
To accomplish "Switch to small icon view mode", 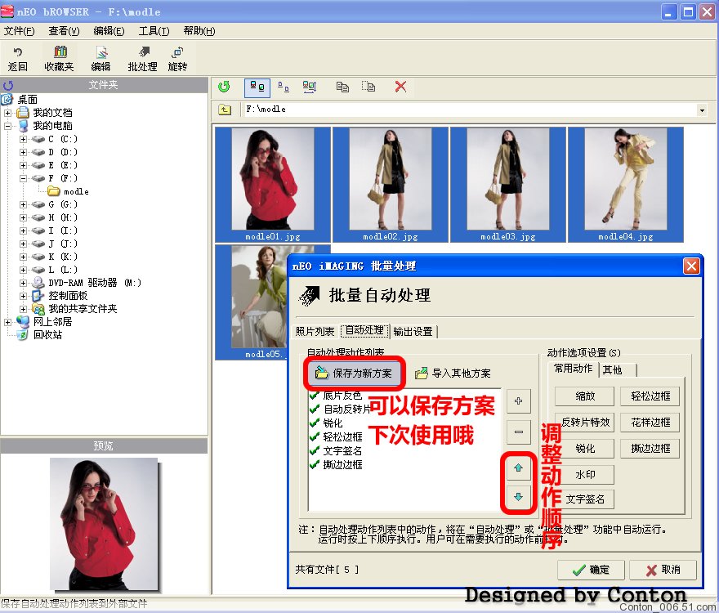I will point(284,87).
